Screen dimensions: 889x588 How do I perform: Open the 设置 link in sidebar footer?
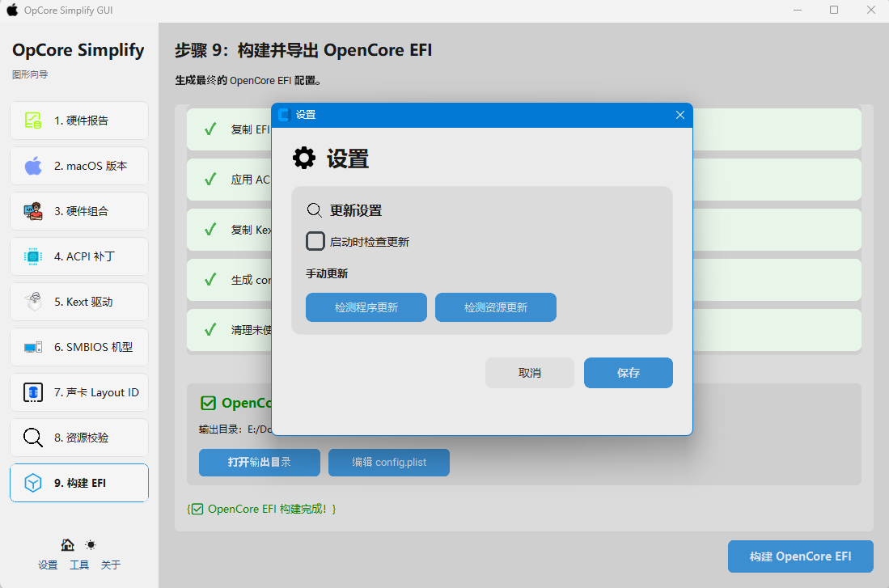48,565
